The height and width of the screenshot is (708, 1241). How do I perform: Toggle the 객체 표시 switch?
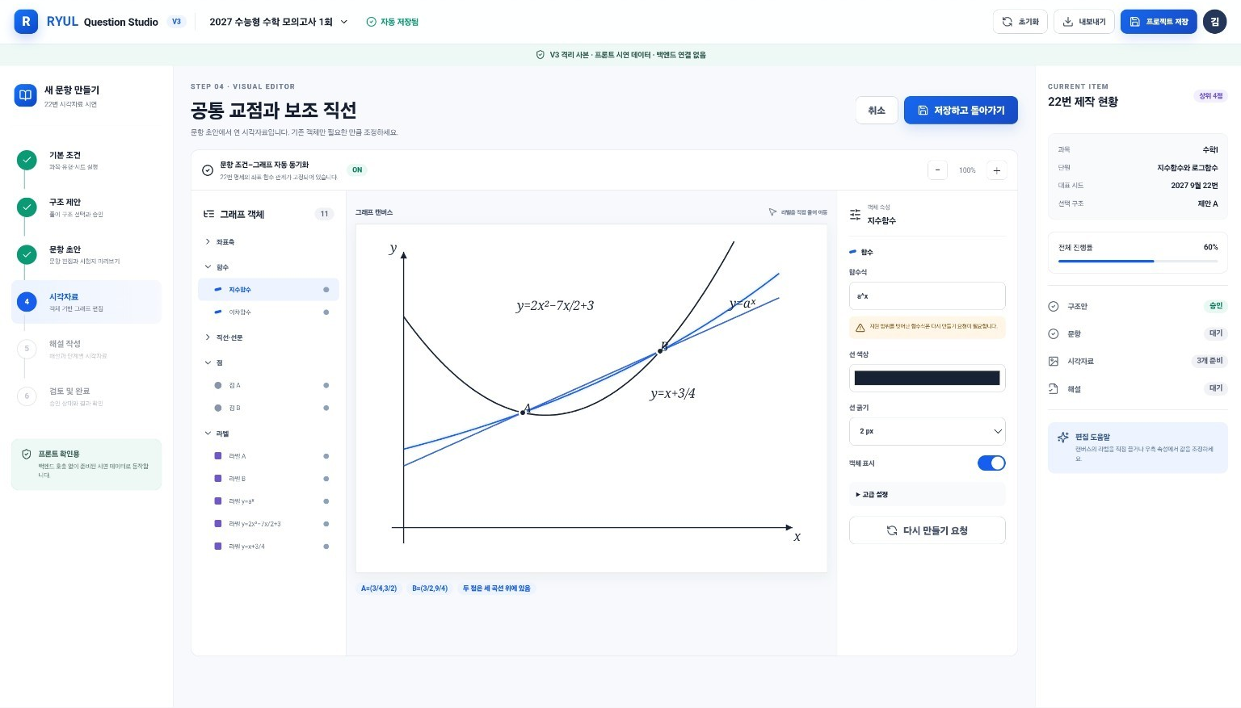point(991,463)
